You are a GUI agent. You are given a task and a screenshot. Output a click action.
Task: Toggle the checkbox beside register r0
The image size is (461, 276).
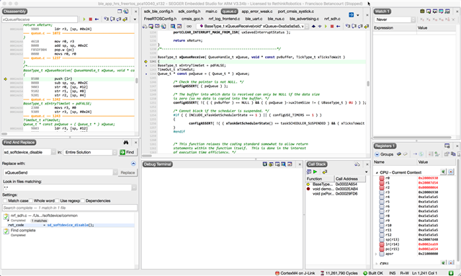382,178
